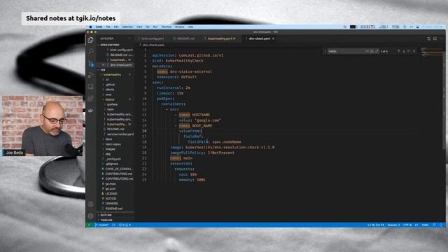
Task: Expand the cmd folder
Action: click(x=108, y=94)
